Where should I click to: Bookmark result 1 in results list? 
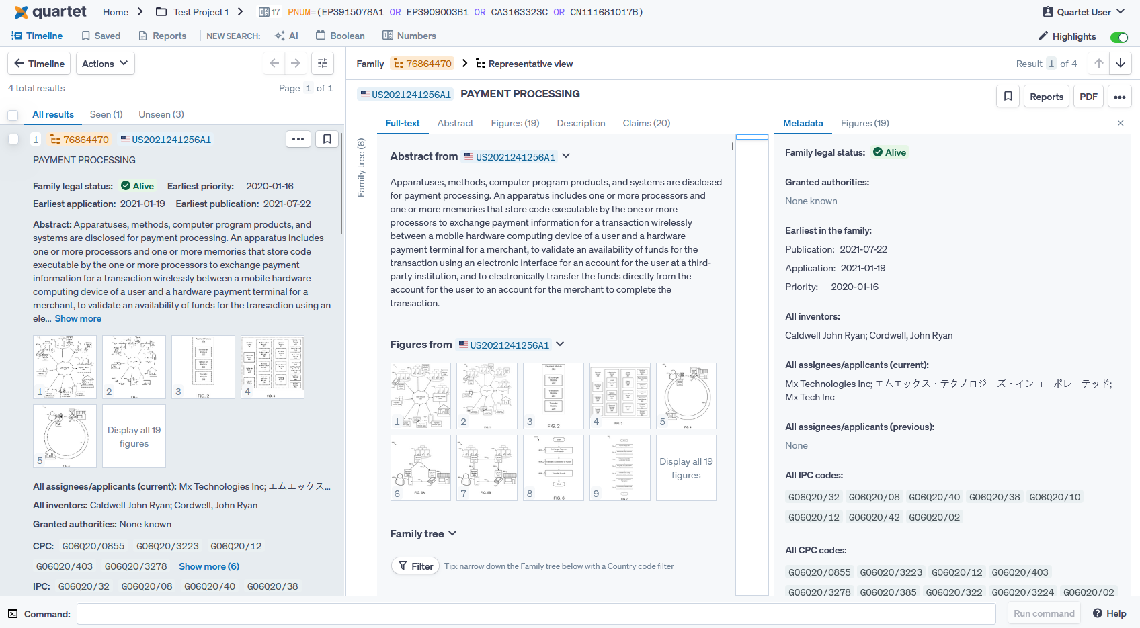click(x=327, y=139)
